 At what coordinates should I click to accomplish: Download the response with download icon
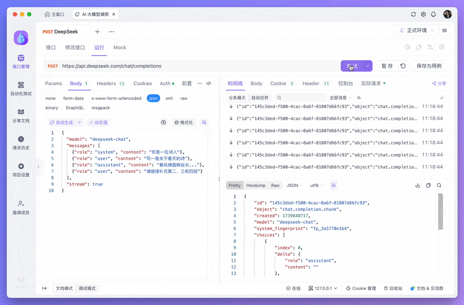coord(418,185)
